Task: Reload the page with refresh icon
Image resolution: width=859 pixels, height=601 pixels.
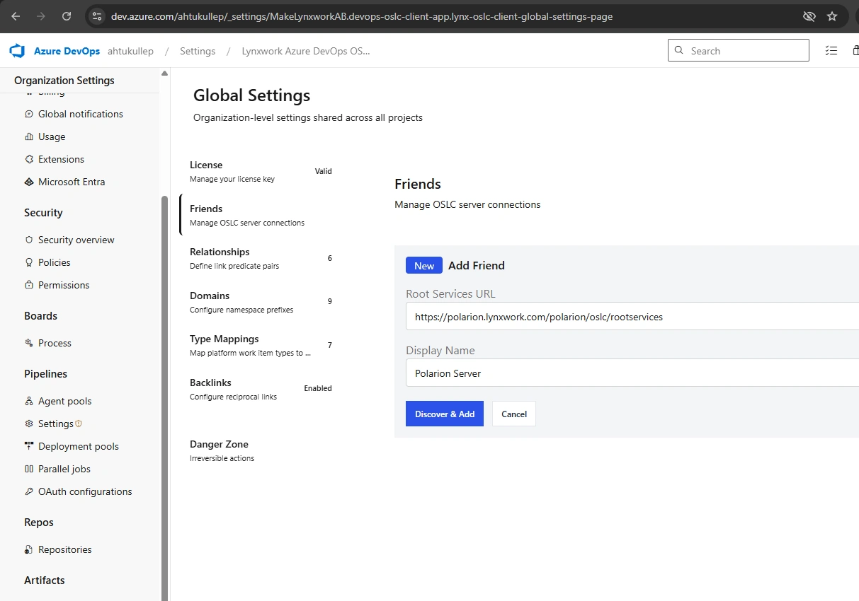Action: click(67, 16)
